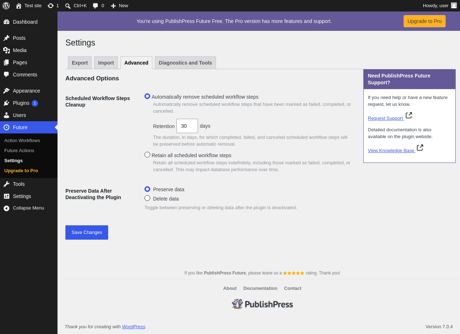Open the Howdy, user account menu
This screenshot has height=334, width=460.
coord(440,6)
